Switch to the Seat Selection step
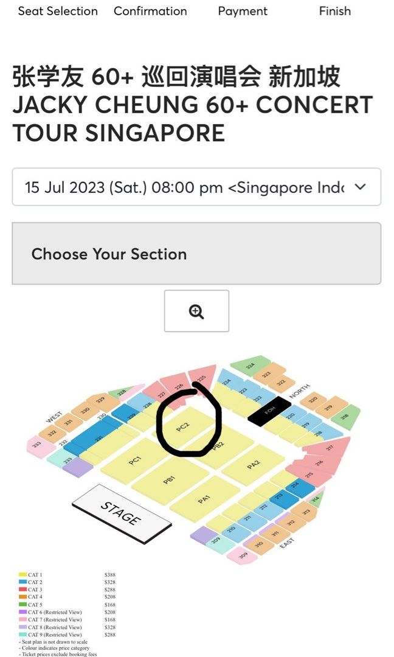The image size is (394, 657). 58,11
